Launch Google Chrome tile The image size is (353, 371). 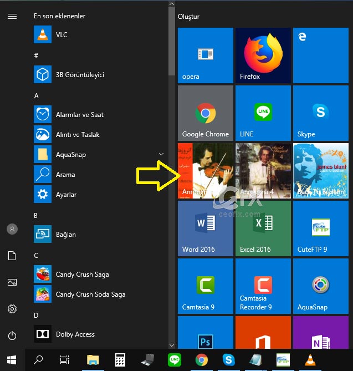coord(206,113)
